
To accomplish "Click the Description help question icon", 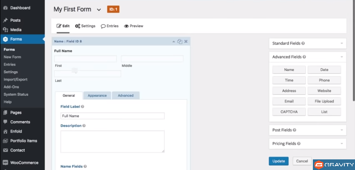I will click(x=84, y=126).
